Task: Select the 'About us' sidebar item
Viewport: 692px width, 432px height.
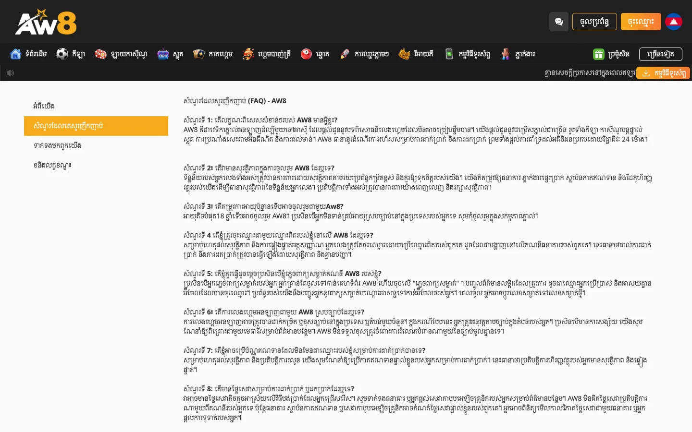Action: [x=96, y=106]
